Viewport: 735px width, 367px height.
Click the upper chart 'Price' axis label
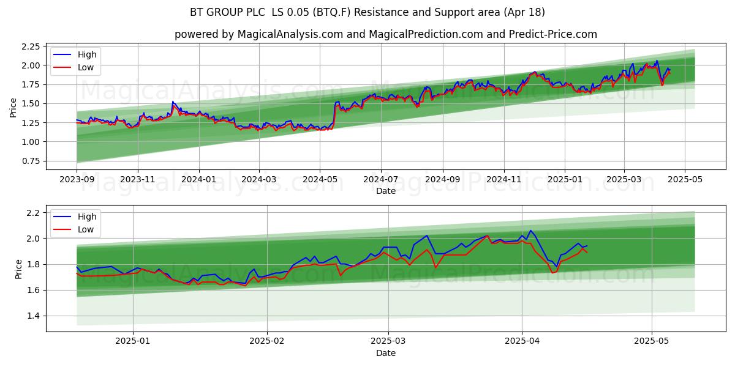click(x=13, y=106)
